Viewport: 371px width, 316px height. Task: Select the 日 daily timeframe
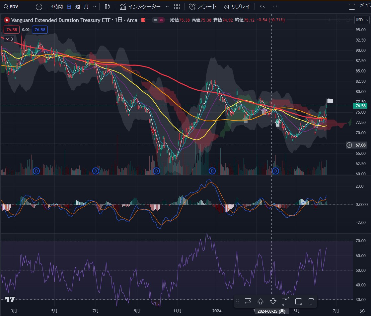pos(69,7)
